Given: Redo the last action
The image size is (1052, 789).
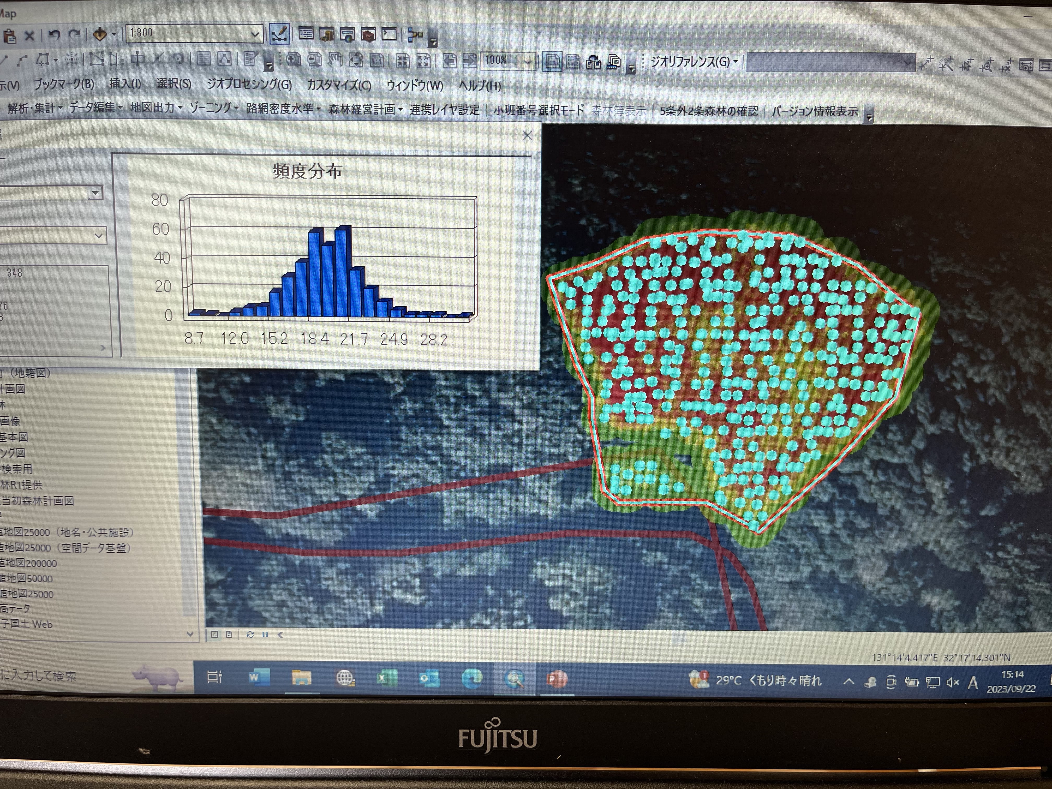Looking at the screenshot, I should pos(75,34).
